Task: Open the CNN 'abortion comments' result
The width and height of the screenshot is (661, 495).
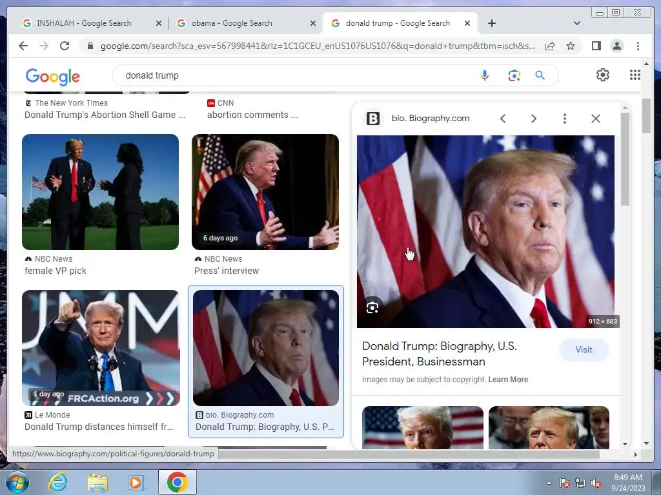Action: coord(252,115)
